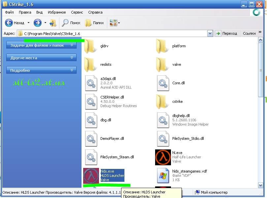Open the Сервис menu
Screen dimensions: 267x198
(x=77, y=12)
